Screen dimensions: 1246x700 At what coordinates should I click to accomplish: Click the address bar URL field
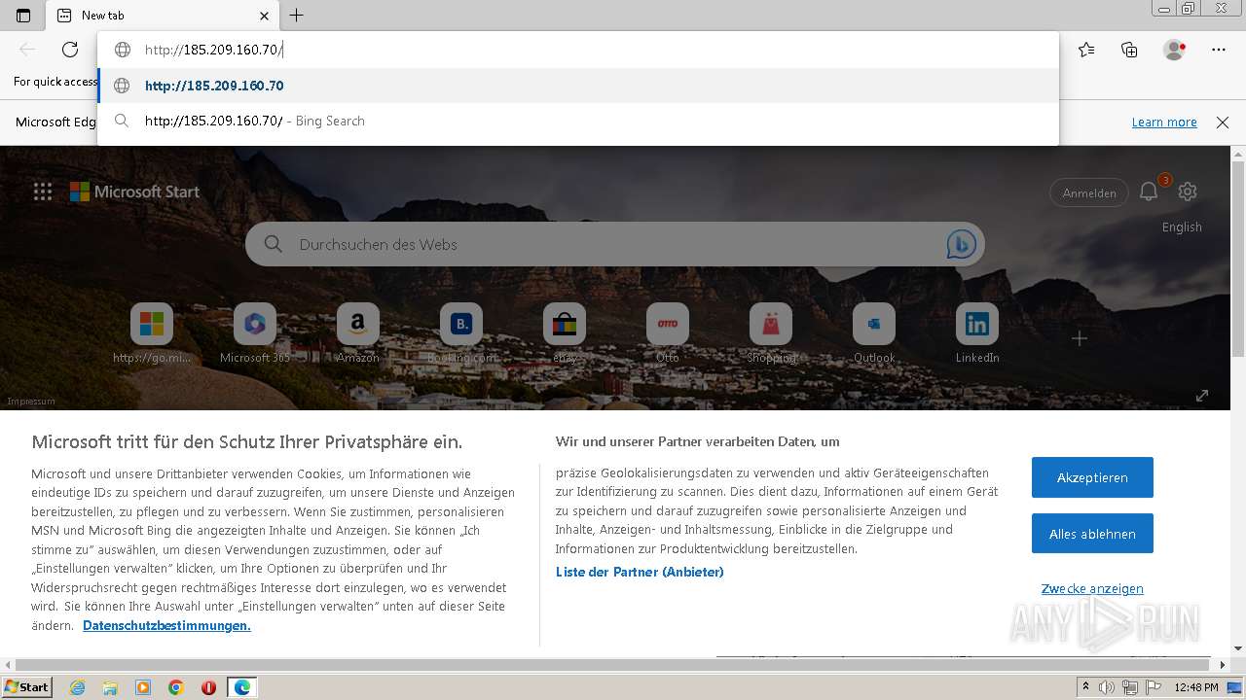pyautogui.click(x=578, y=50)
